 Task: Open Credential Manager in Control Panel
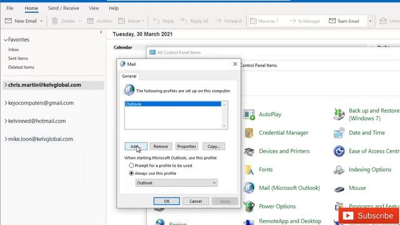point(283,132)
